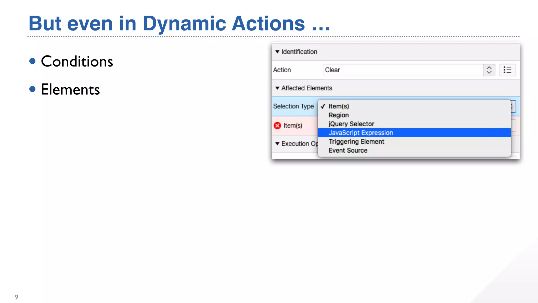The width and height of the screenshot is (538, 303).
Task: Click the slide title But even in Dynamic Actions
Action: tap(179, 23)
